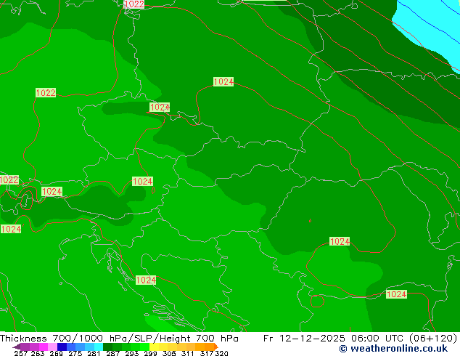This screenshot has width=460, height=356.
Task: Click the 299 legend value
Action: pos(150,353)
